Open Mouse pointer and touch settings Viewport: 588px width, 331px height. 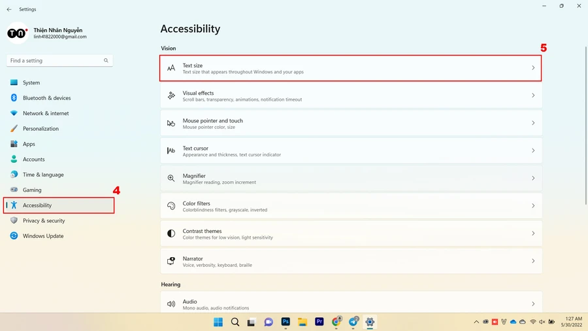(351, 123)
